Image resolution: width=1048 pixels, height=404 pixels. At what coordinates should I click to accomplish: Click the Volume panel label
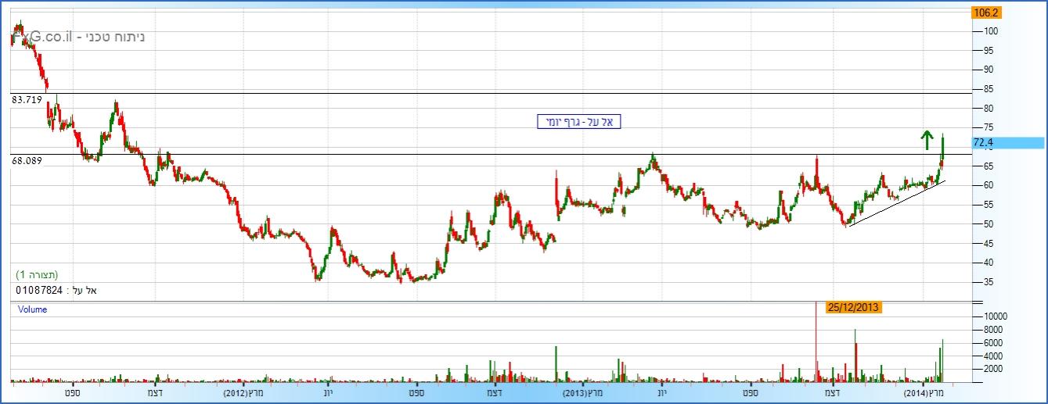(33, 309)
